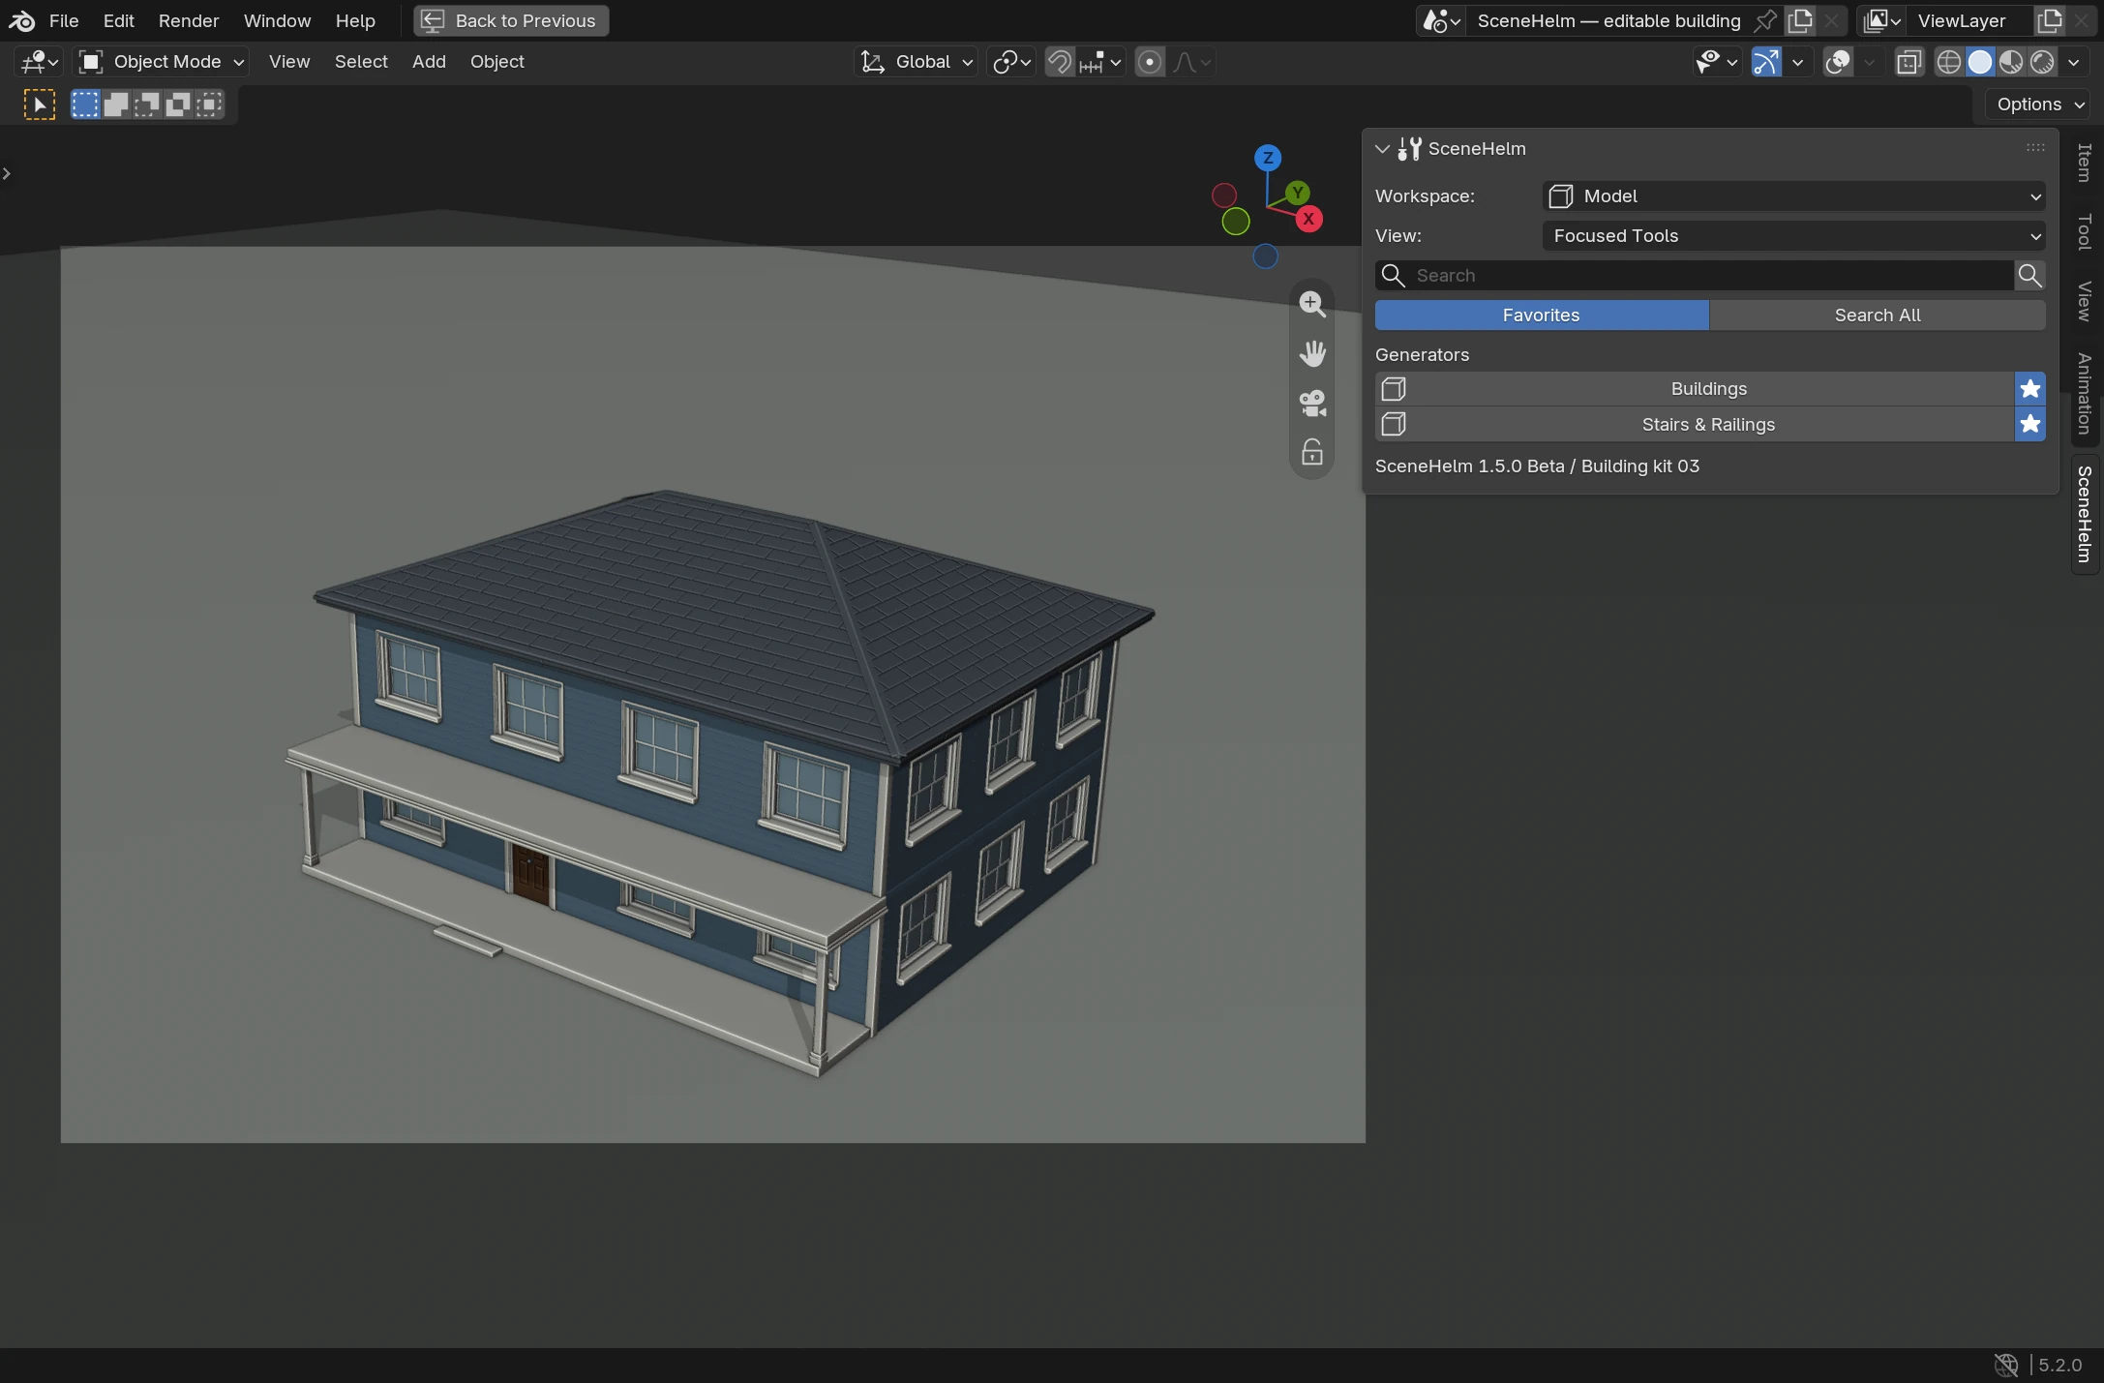Click the zoom magnifier in viewport
2104x1383 pixels.
(x=1312, y=304)
